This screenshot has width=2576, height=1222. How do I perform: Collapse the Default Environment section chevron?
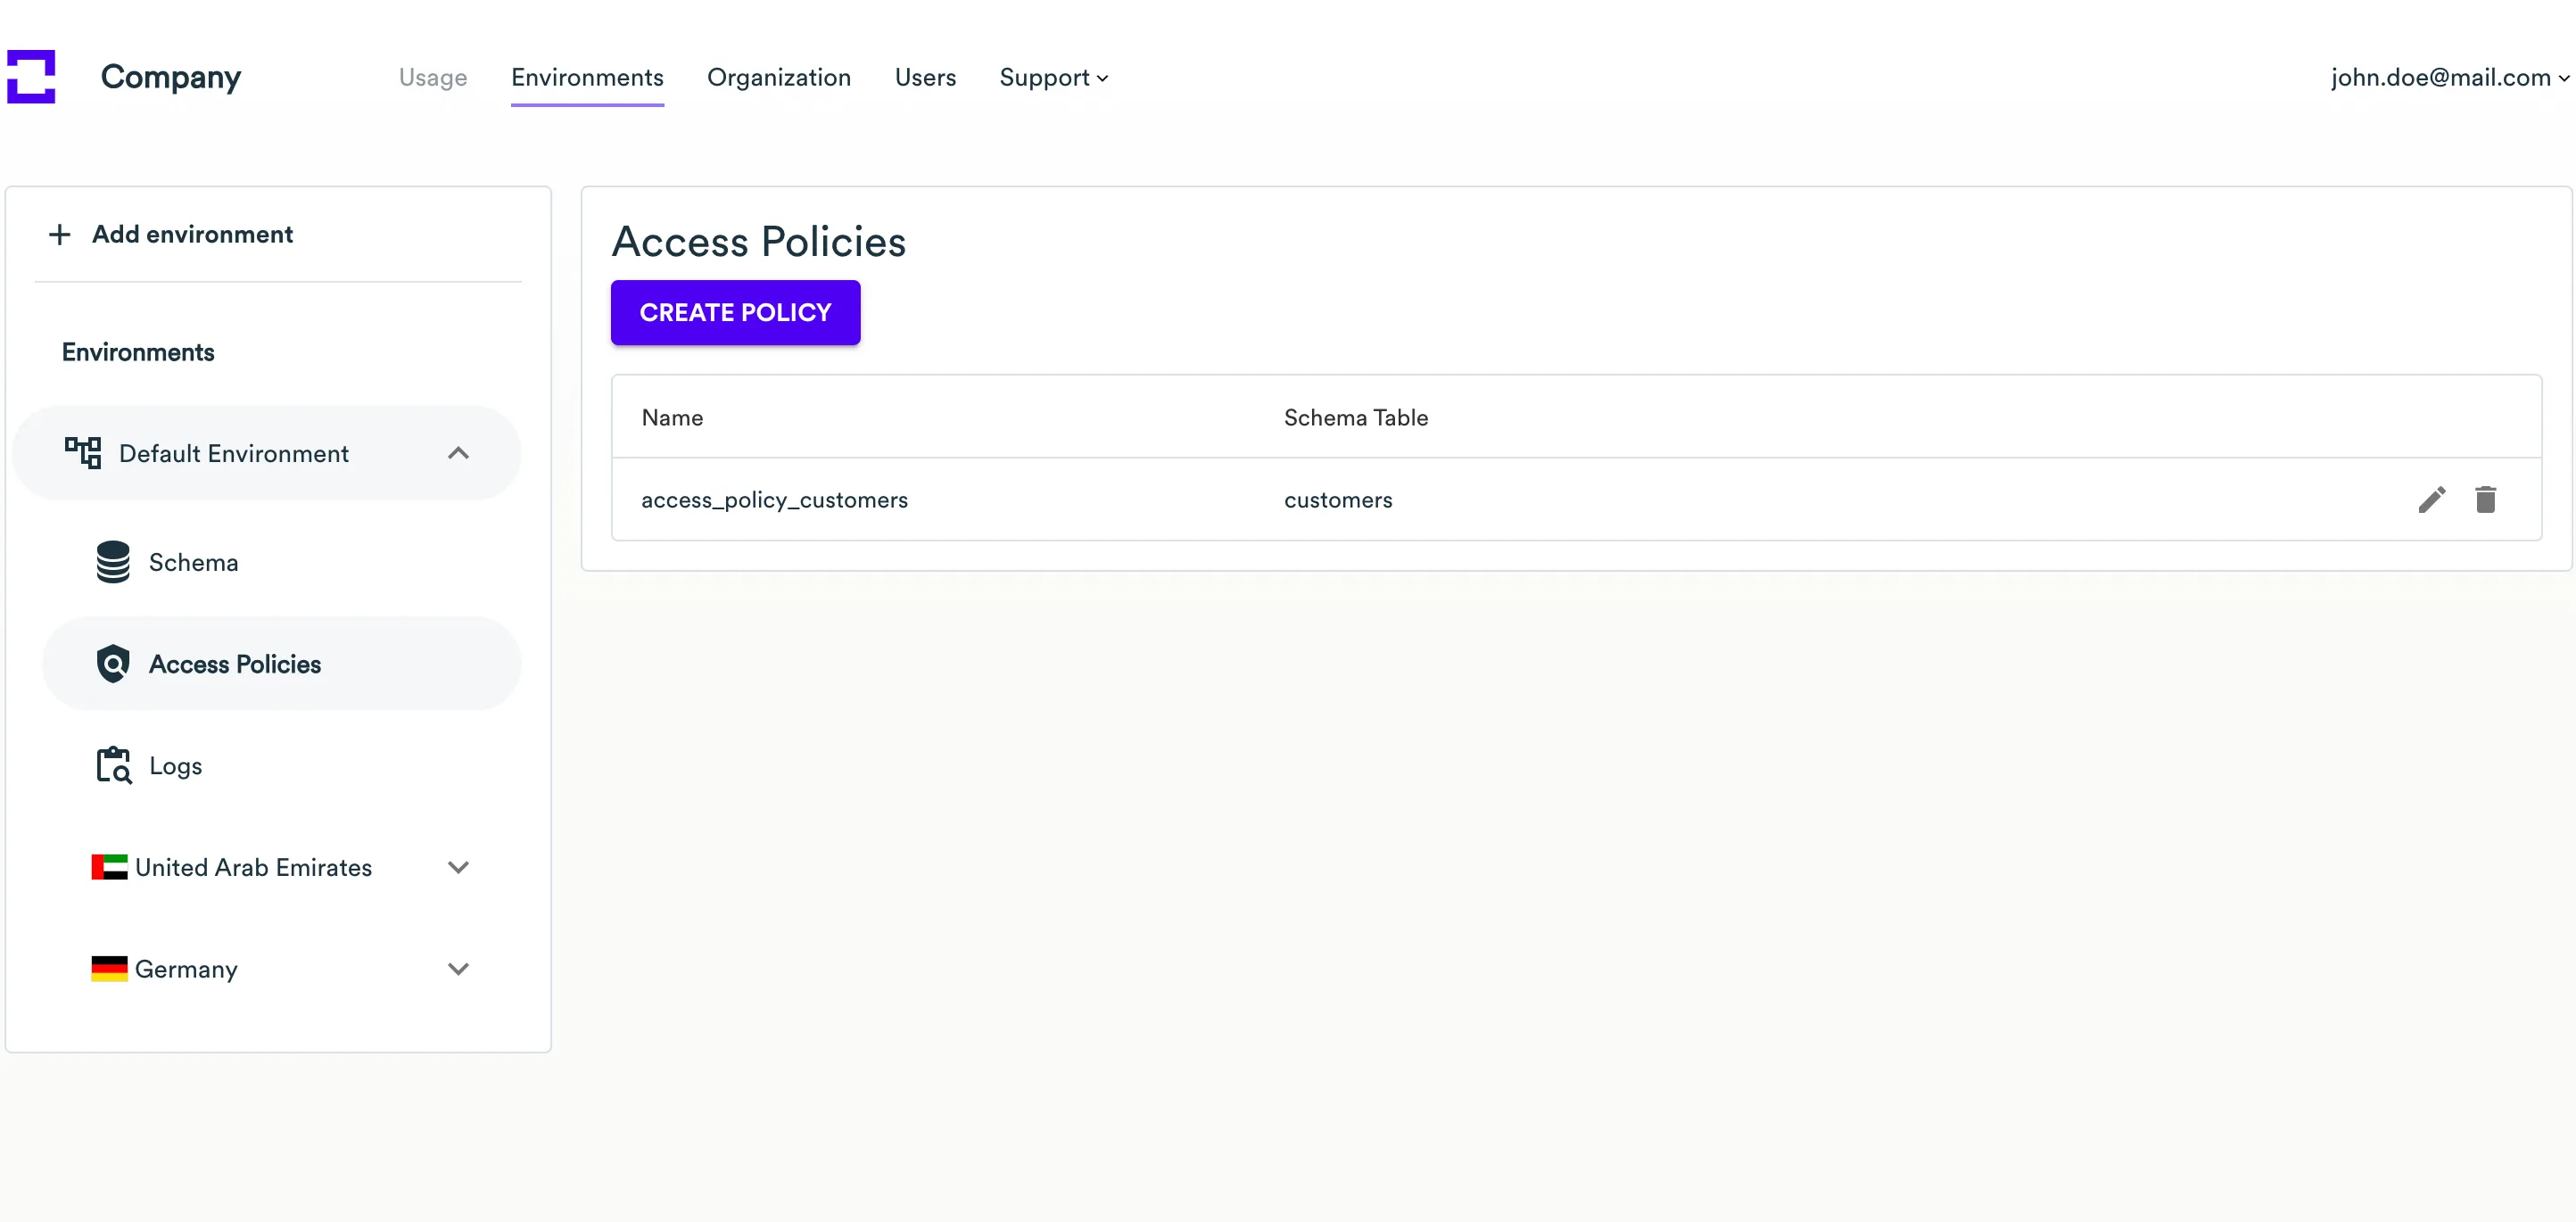(x=458, y=453)
